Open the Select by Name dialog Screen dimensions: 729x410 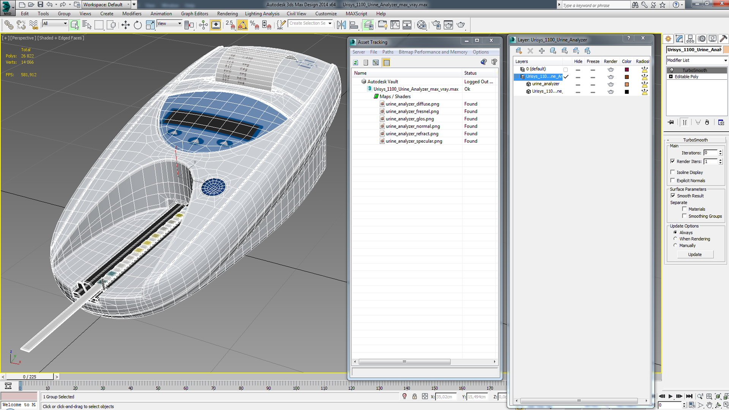tap(87, 25)
